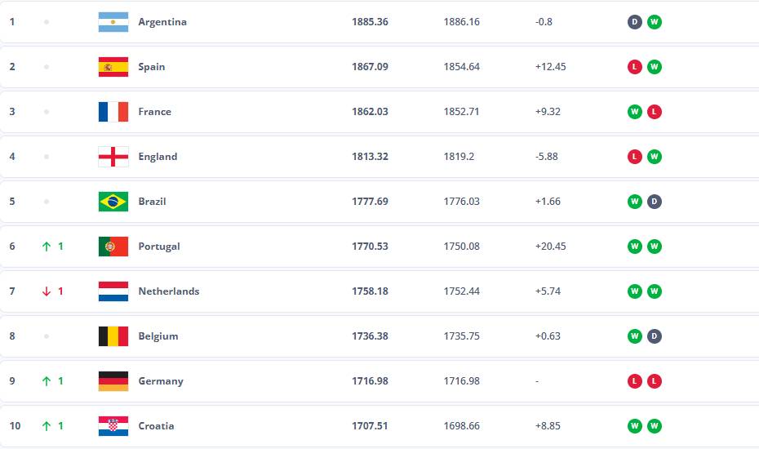Image resolution: width=759 pixels, height=449 pixels.
Task: Click Argentina's draw result badge
Action: pyautogui.click(x=634, y=22)
